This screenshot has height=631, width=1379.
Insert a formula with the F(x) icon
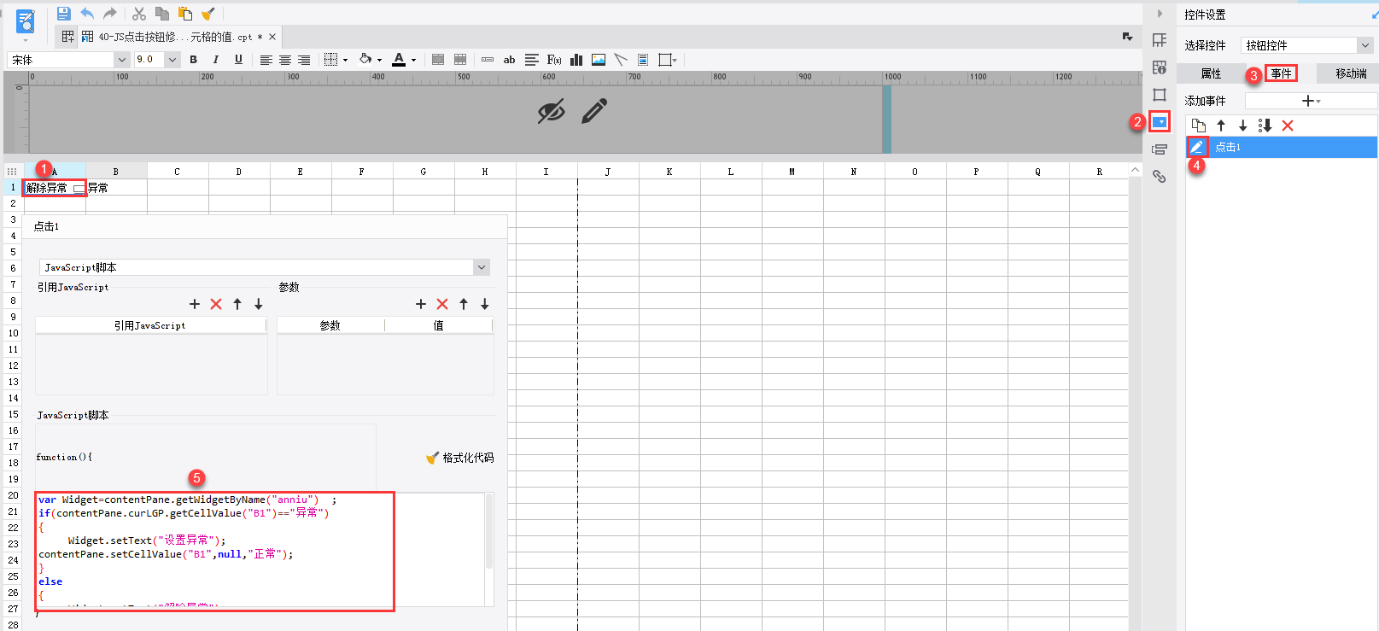coord(554,60)
